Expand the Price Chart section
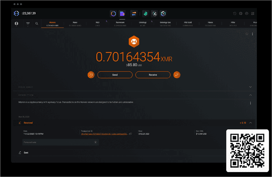272x177 pixels. 251,87
